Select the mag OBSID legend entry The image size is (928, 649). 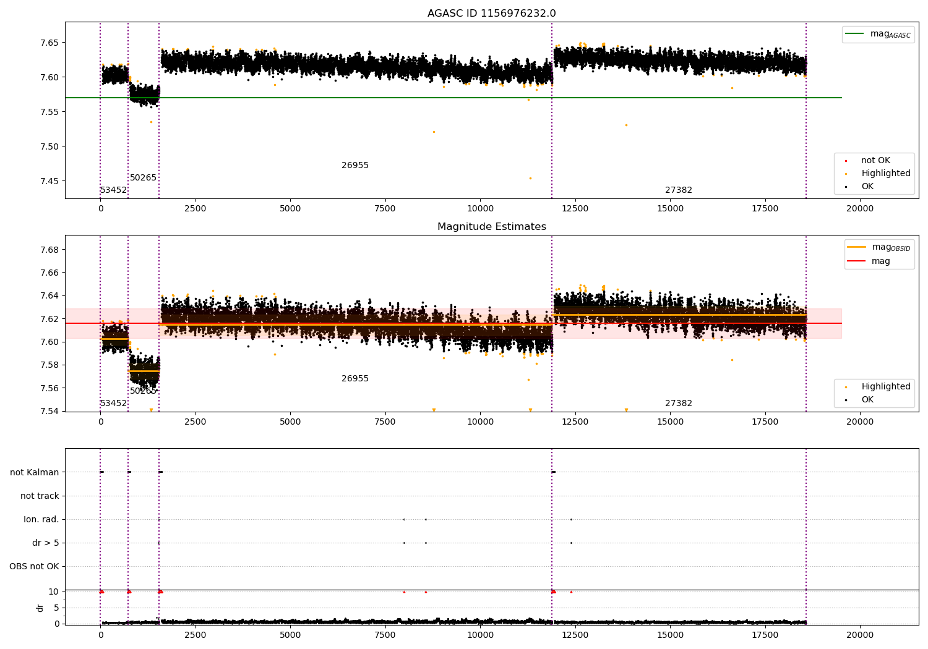point(879,247)
